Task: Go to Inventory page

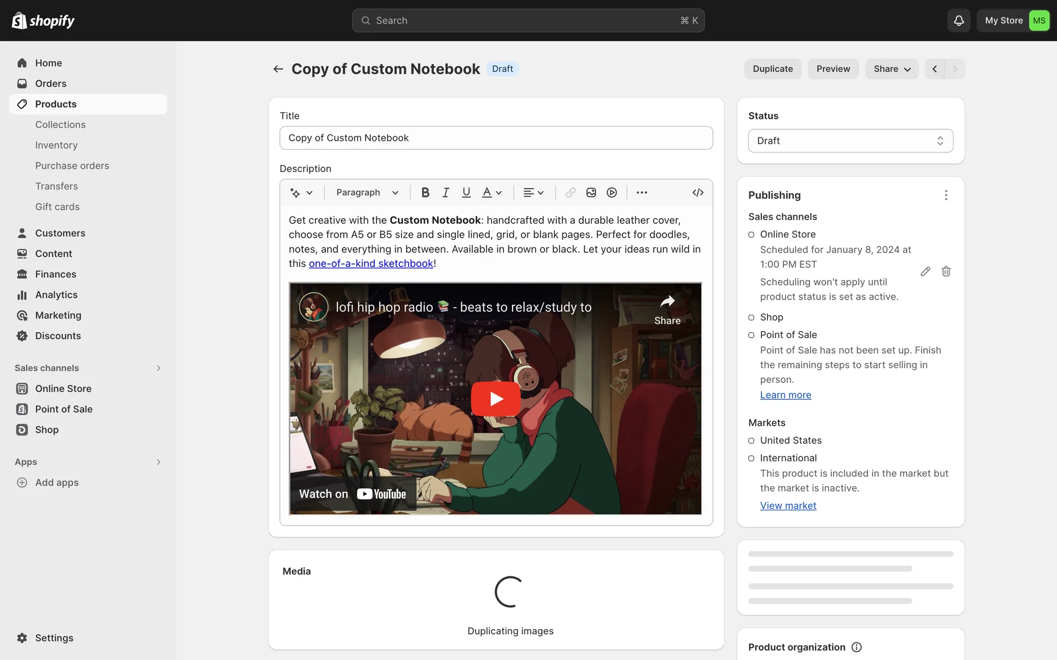Action: click(56, 145)
